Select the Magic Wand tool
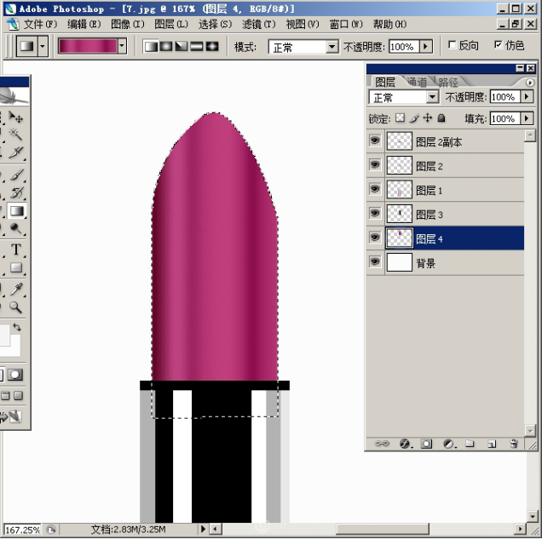 coord(16,135)
